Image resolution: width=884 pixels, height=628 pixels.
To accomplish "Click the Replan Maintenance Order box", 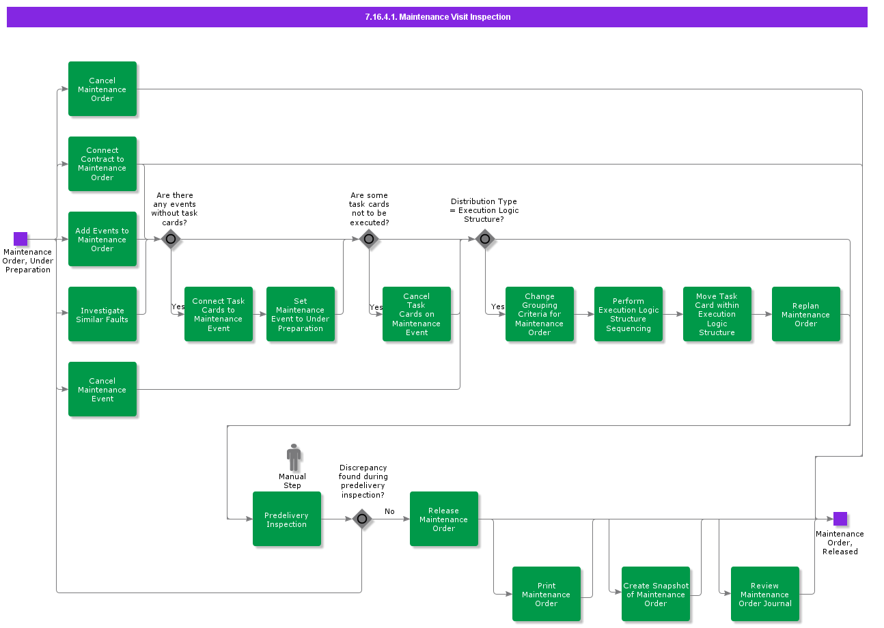I will point(806,314).
